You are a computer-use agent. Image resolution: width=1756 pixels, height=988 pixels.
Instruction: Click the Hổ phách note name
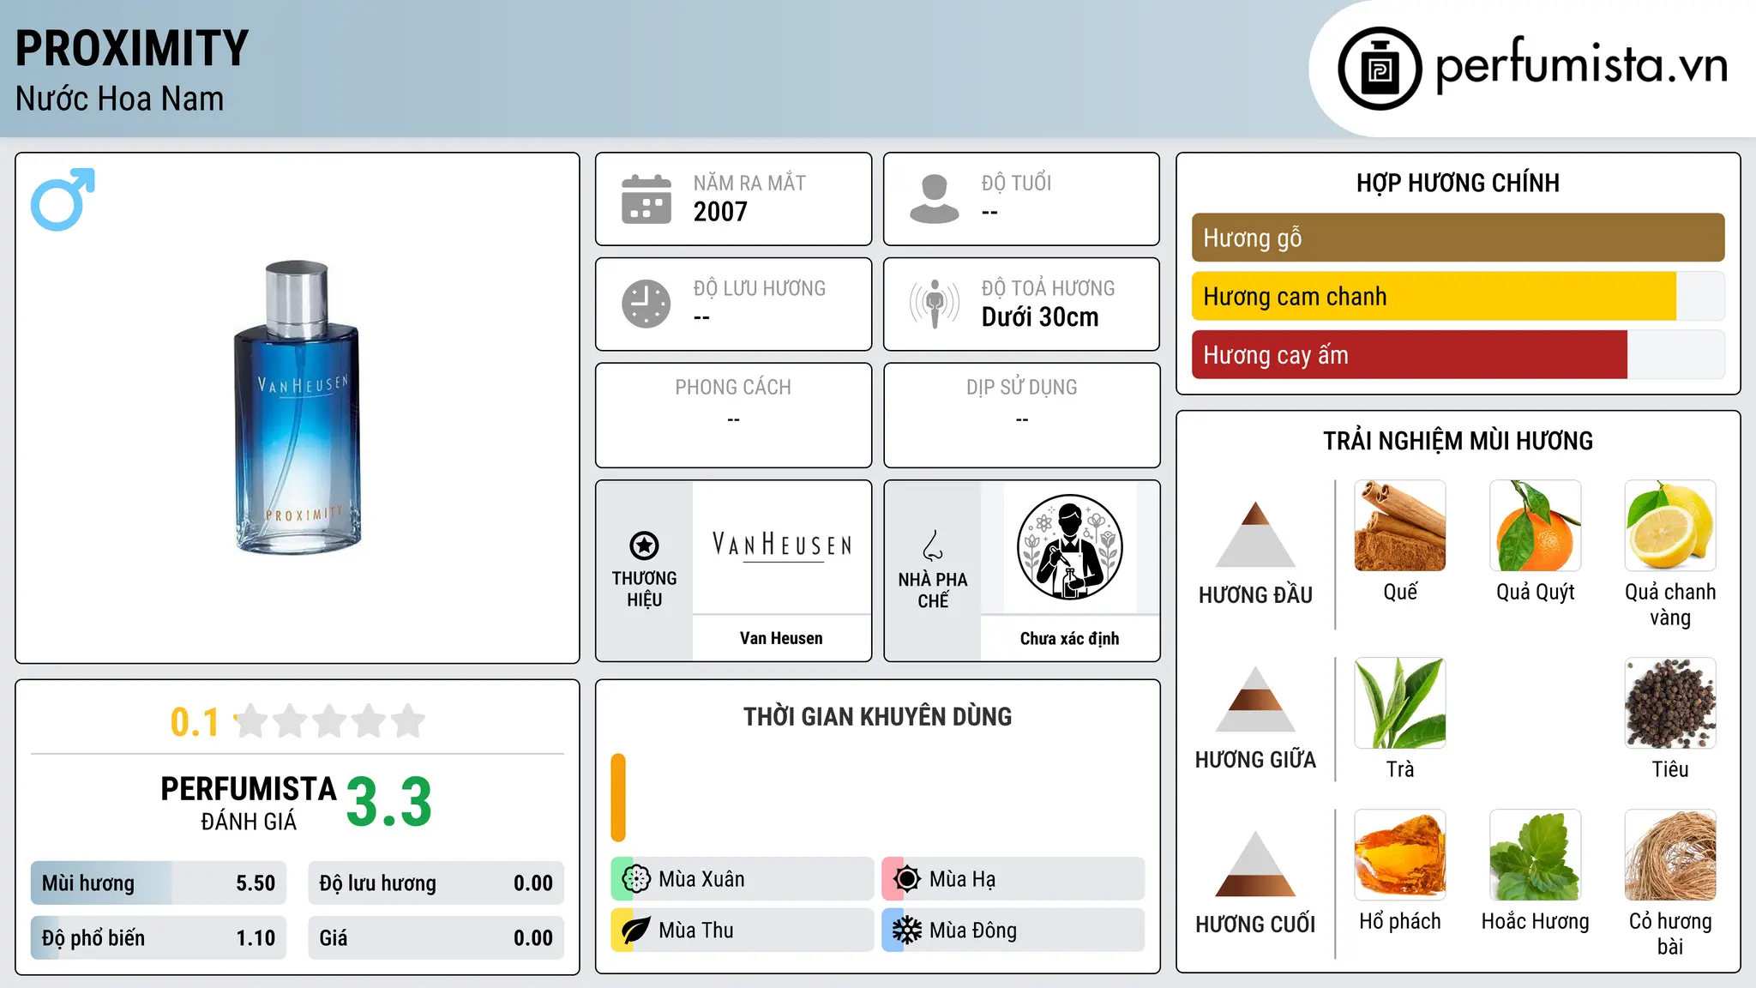point(1400,921)
